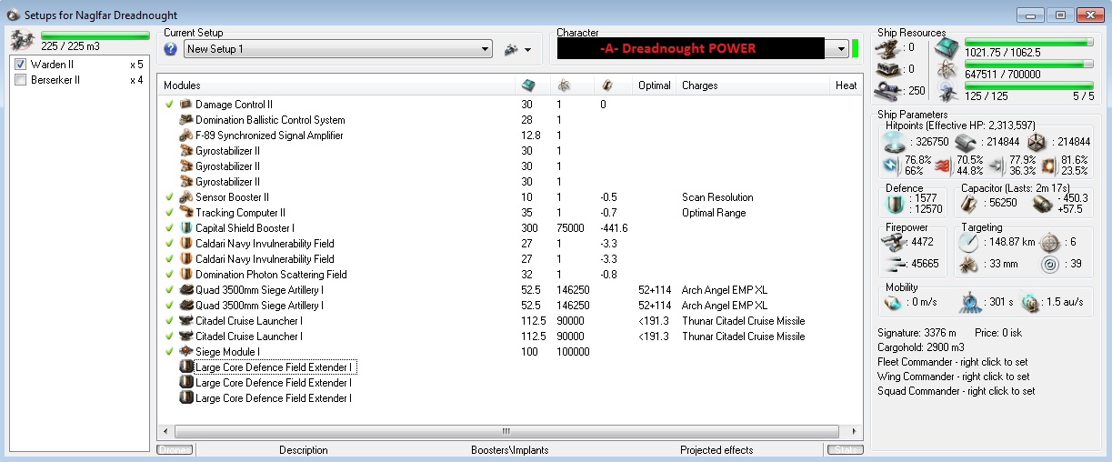Click the Domination Ballistic Control System module icon
The width and height of the screenshot is (1112, 462).
point(186,120)
